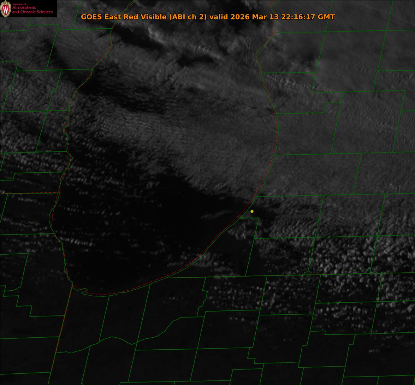Click the "GMT" label in the title

(x=326, y=17)
